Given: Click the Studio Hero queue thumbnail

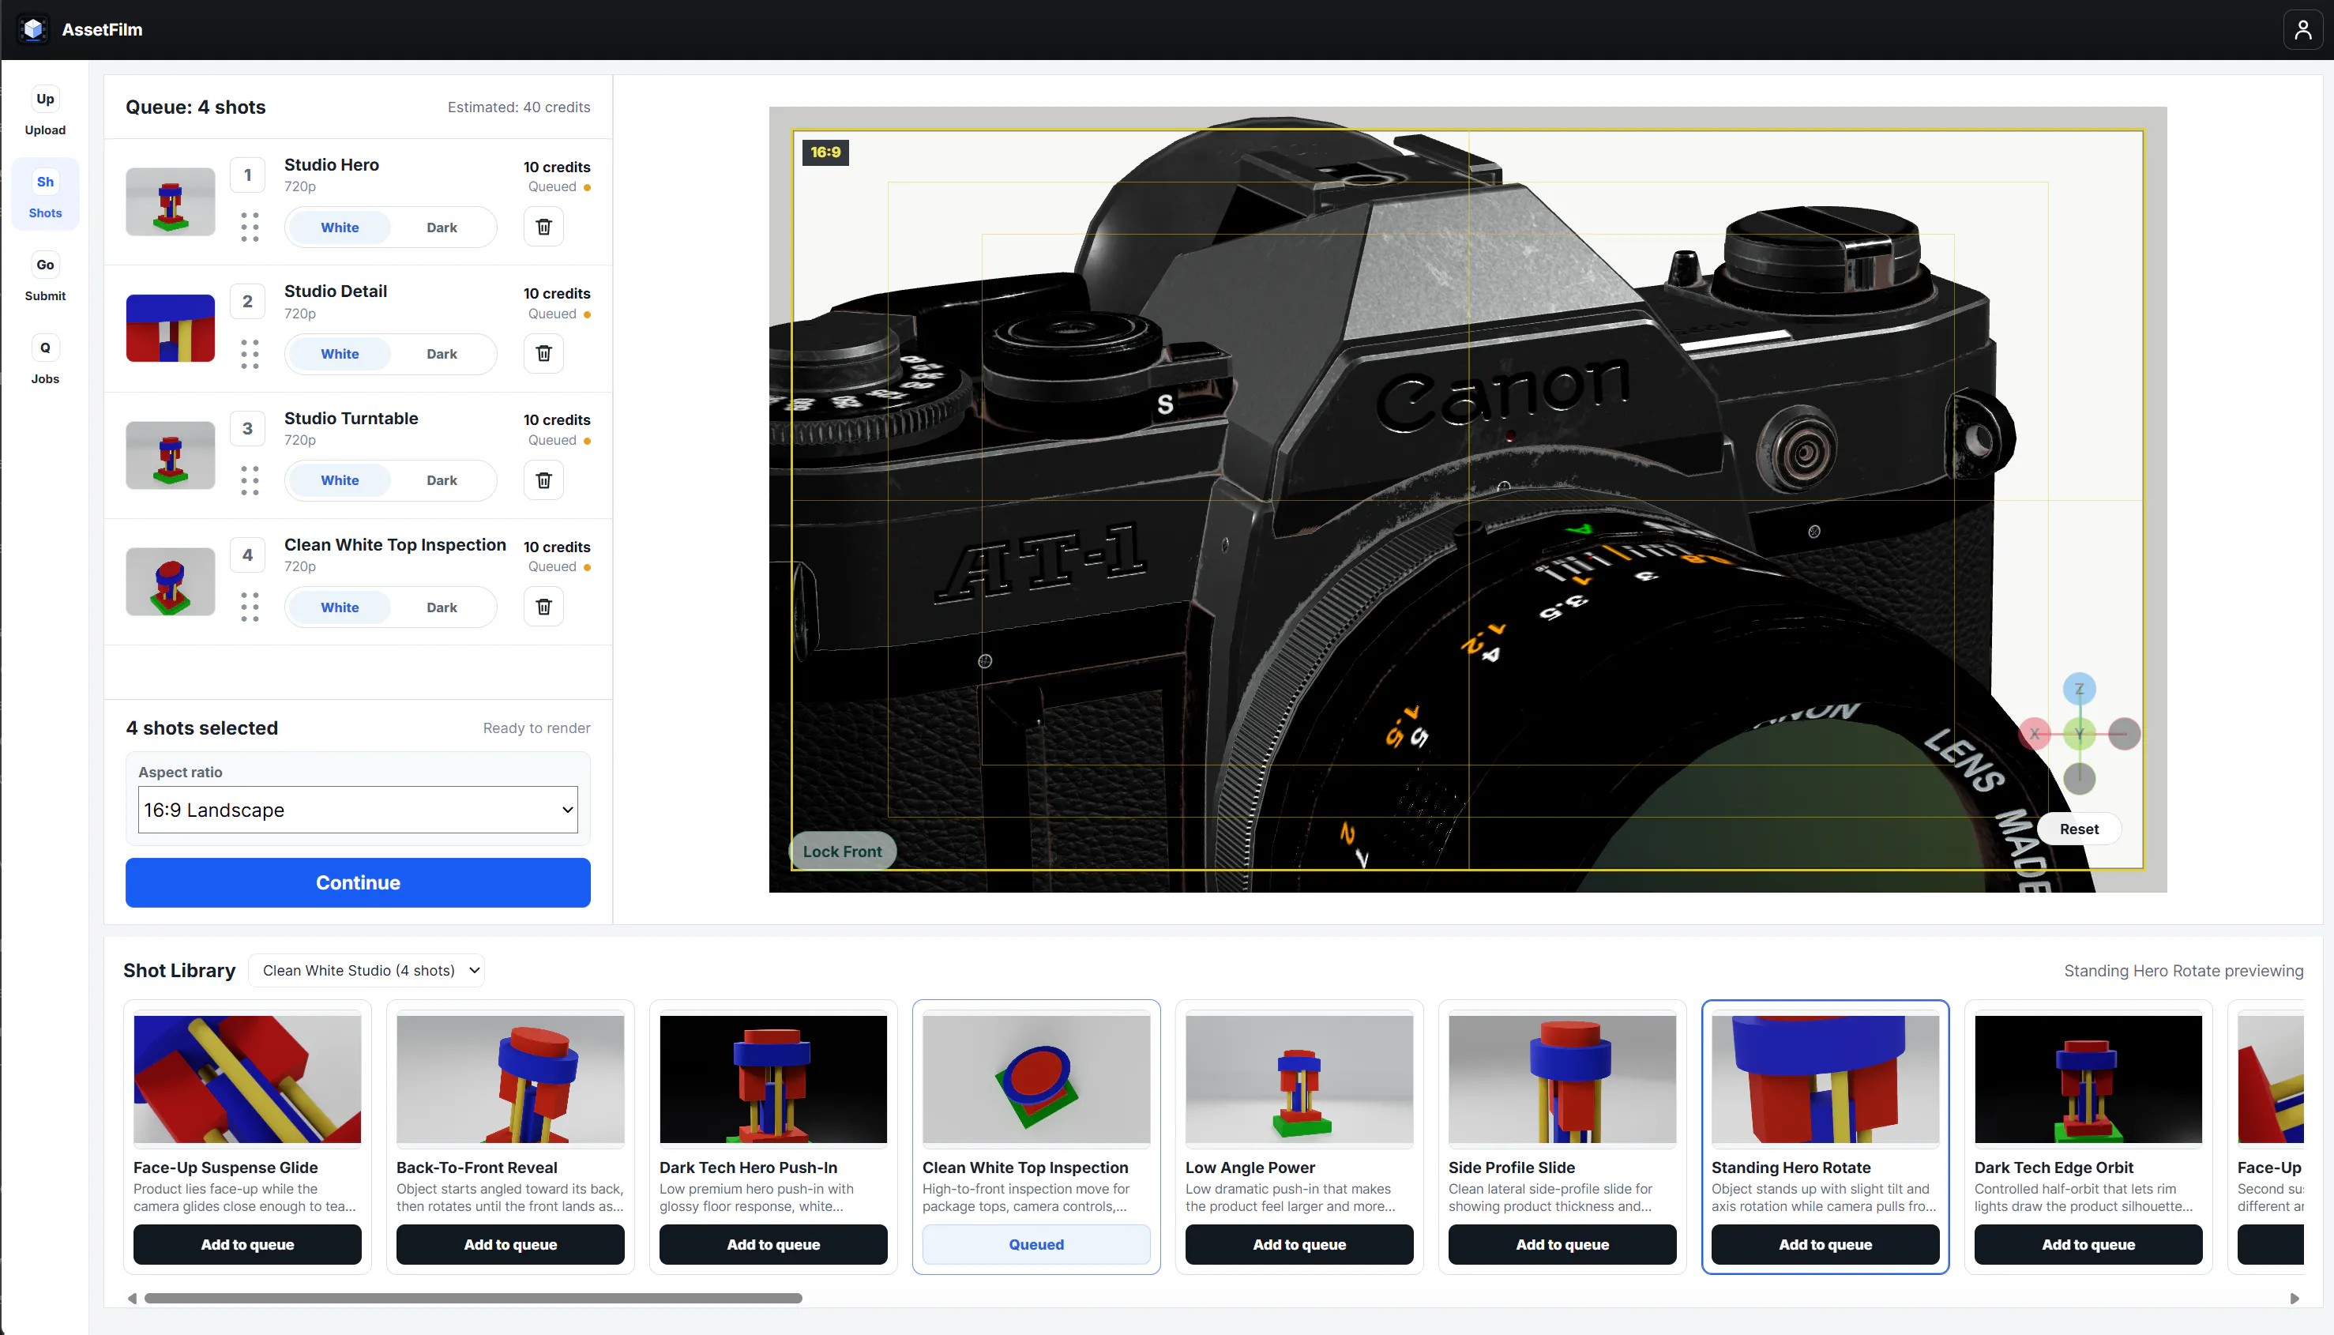Looking at the screenshot, I should coord(171,201).
